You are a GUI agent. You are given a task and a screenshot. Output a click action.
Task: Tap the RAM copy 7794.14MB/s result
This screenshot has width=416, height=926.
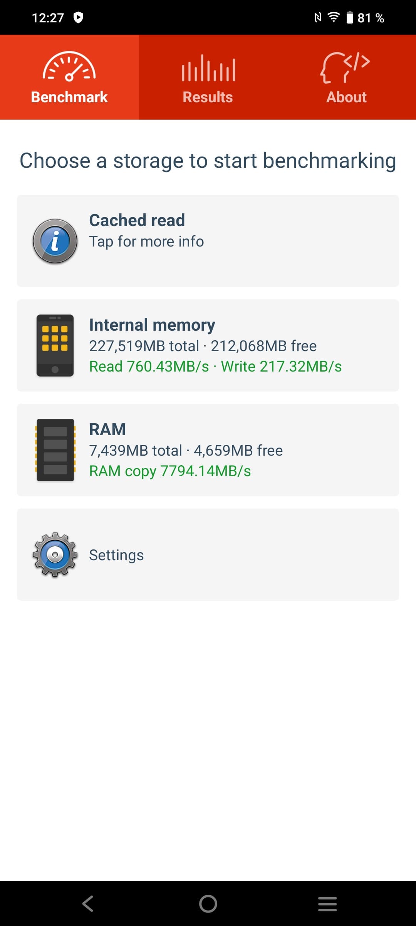tap(170, 471)
